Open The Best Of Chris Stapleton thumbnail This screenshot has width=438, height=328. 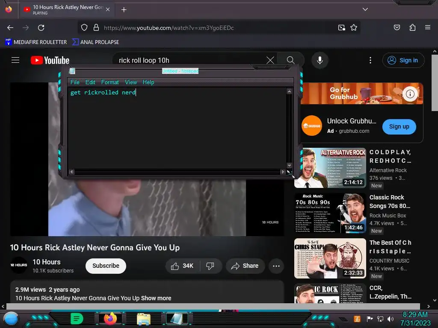(x=330, y=258)
